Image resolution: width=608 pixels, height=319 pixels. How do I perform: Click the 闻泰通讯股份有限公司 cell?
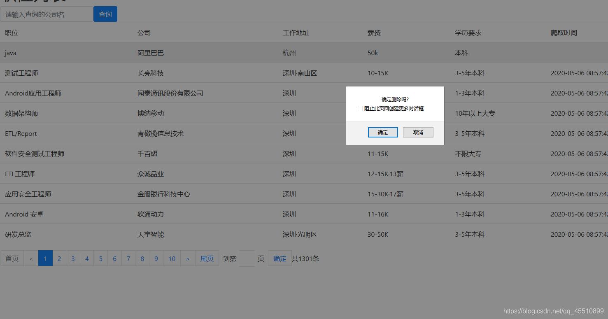170,93
